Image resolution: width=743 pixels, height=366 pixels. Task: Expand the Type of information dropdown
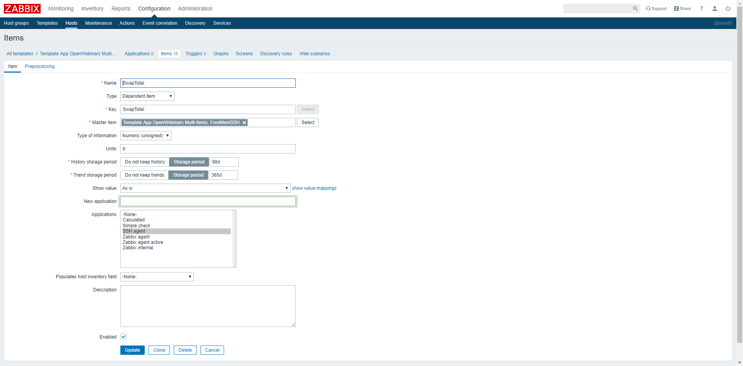point(146,136)
